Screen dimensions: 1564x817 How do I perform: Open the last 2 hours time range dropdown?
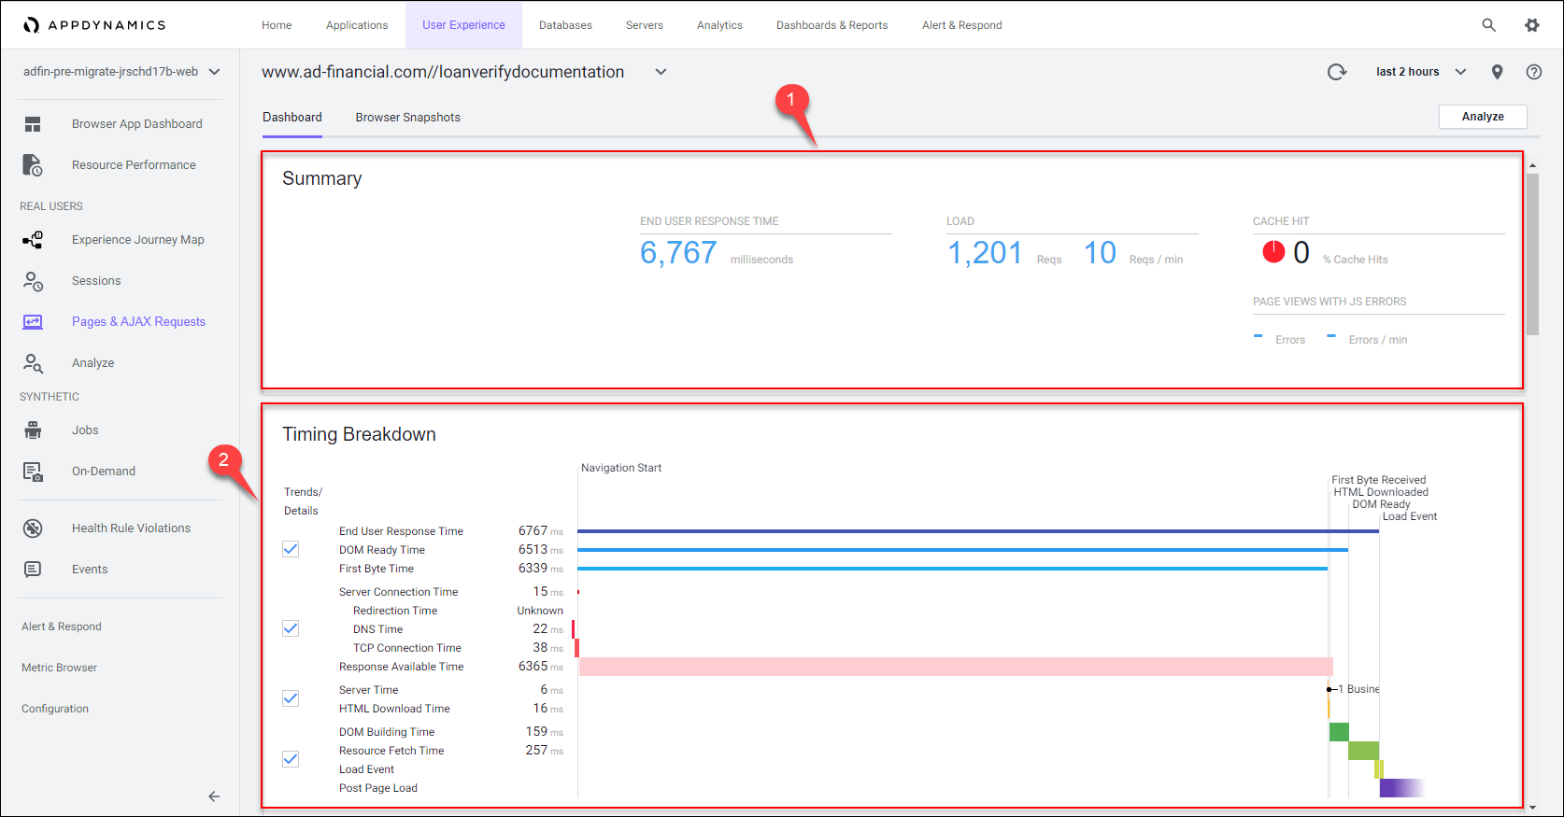tap(1420, 72)
